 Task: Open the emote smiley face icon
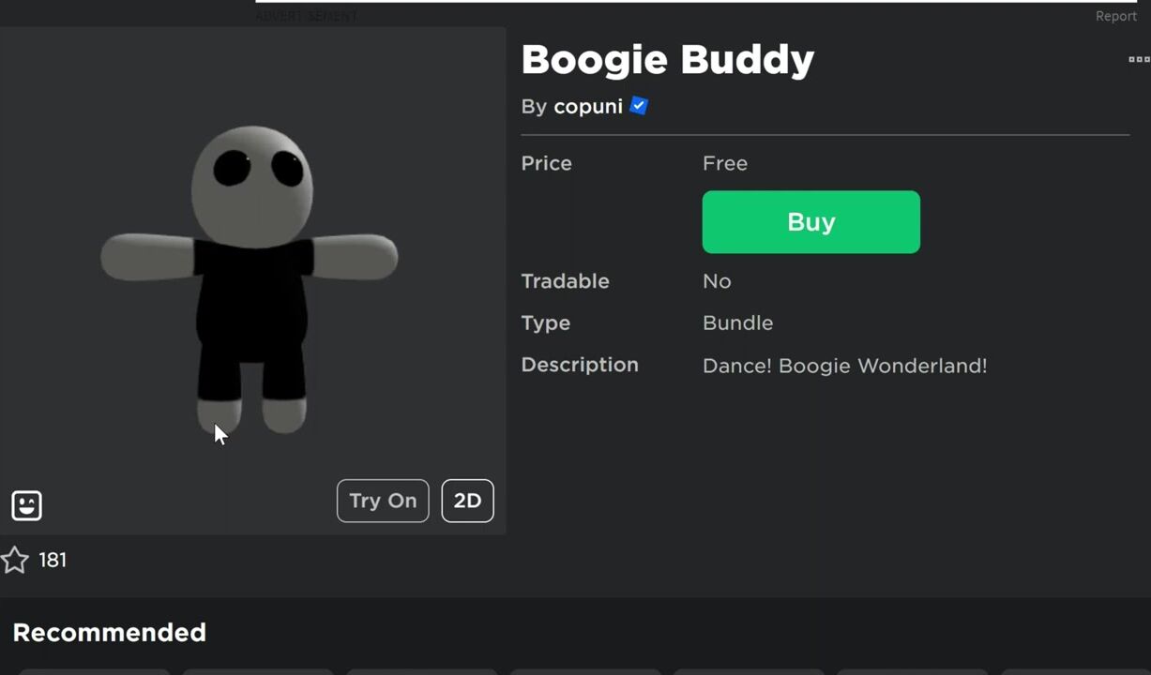[27, 505]
